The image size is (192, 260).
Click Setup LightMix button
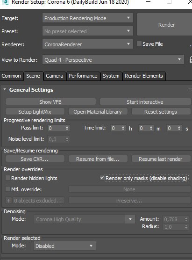click(35, 112)
